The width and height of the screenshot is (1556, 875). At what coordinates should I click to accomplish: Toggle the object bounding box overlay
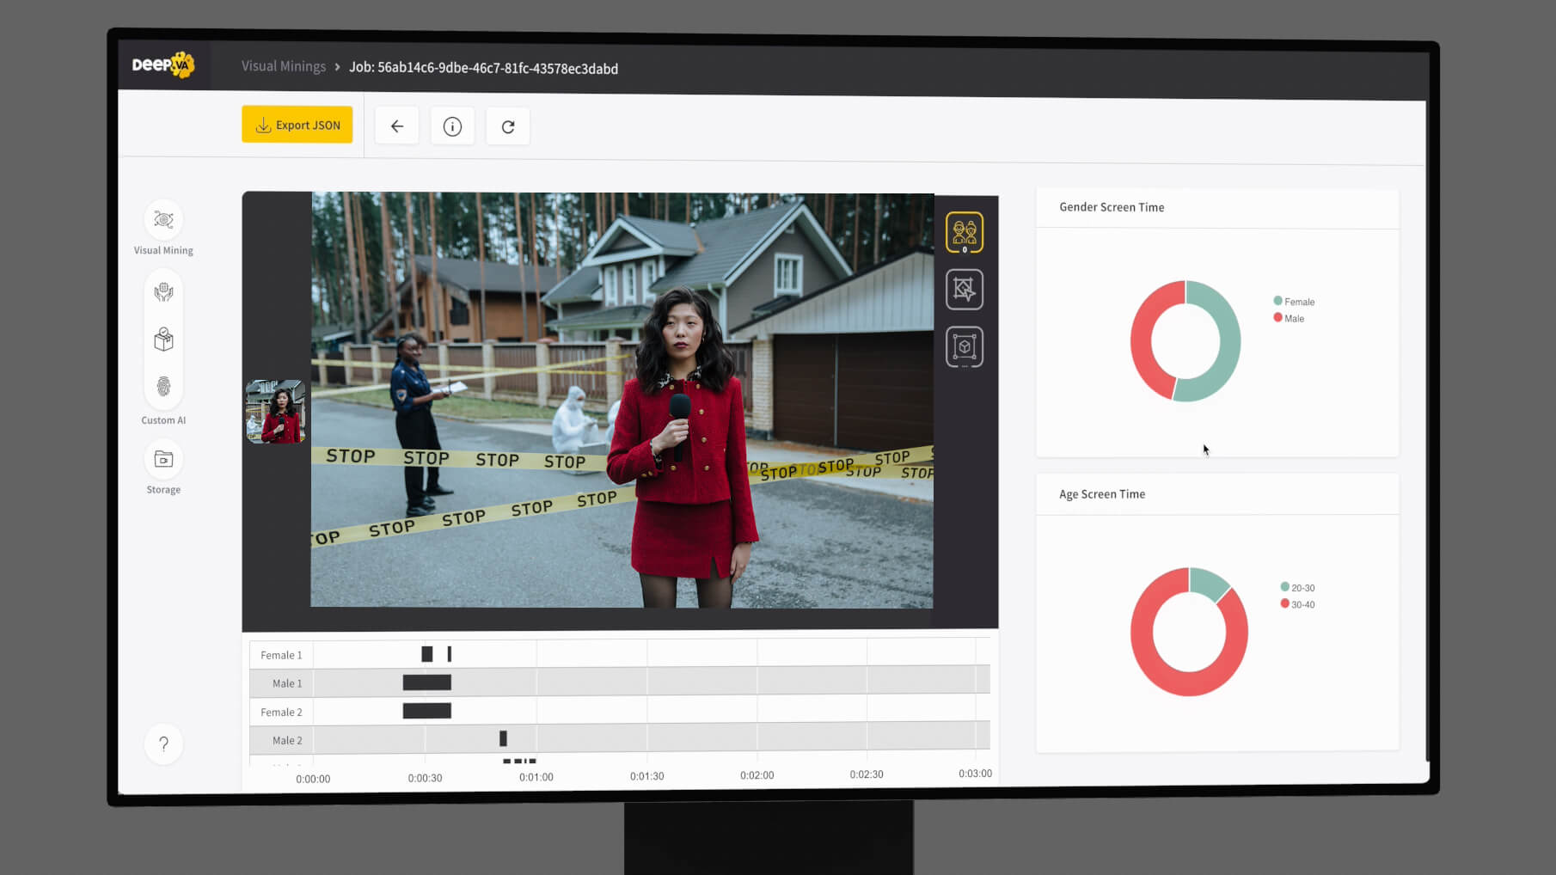pyautogui.click(x=965, y=347)
